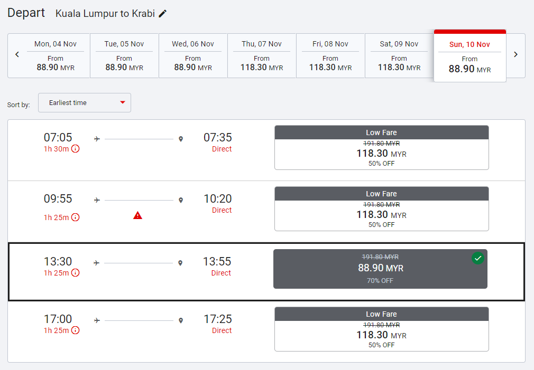Select 09:55 Low Fare 118.30 MYR

point(381,209)
